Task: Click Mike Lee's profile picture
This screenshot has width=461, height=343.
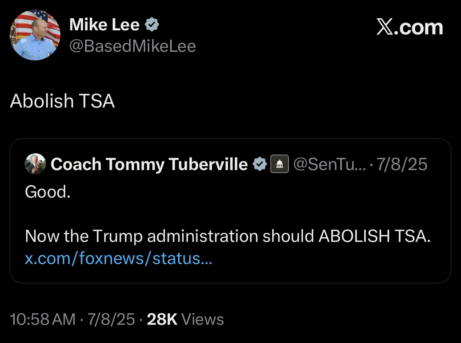Action: coord(35,35)
